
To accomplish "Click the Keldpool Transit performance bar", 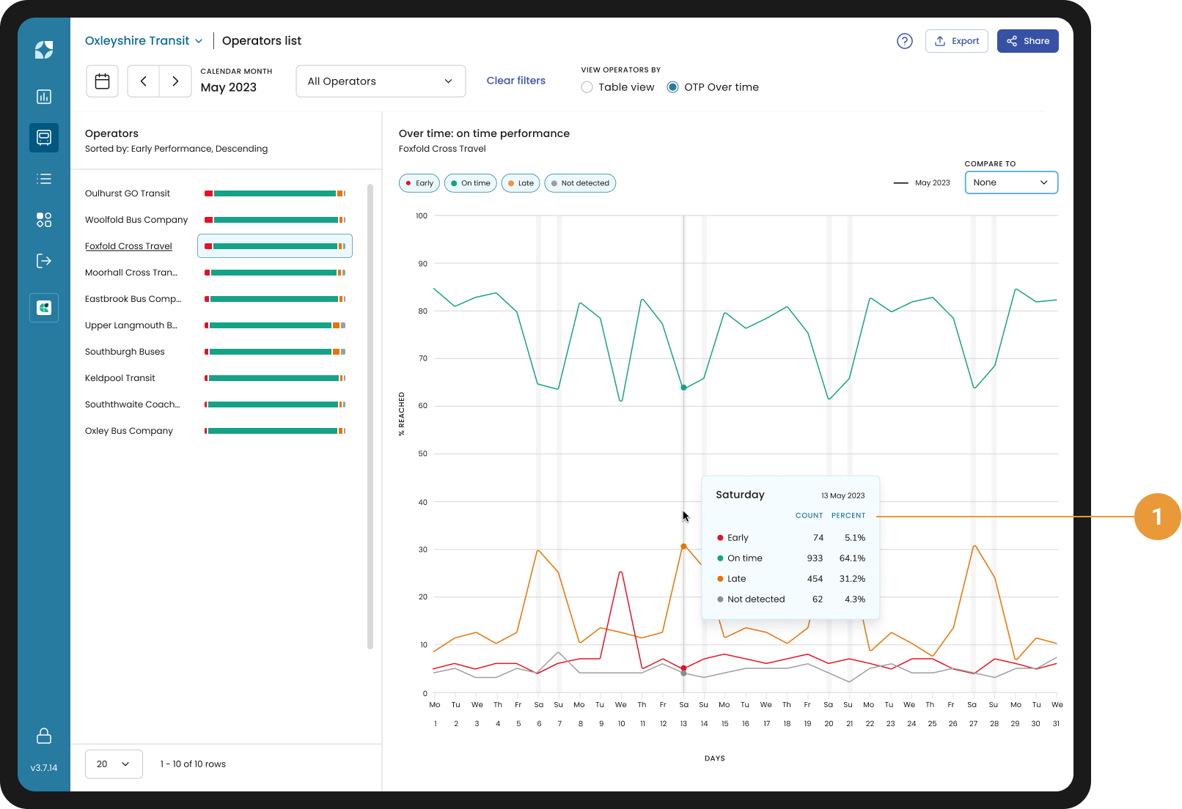I will pos(275,378).
